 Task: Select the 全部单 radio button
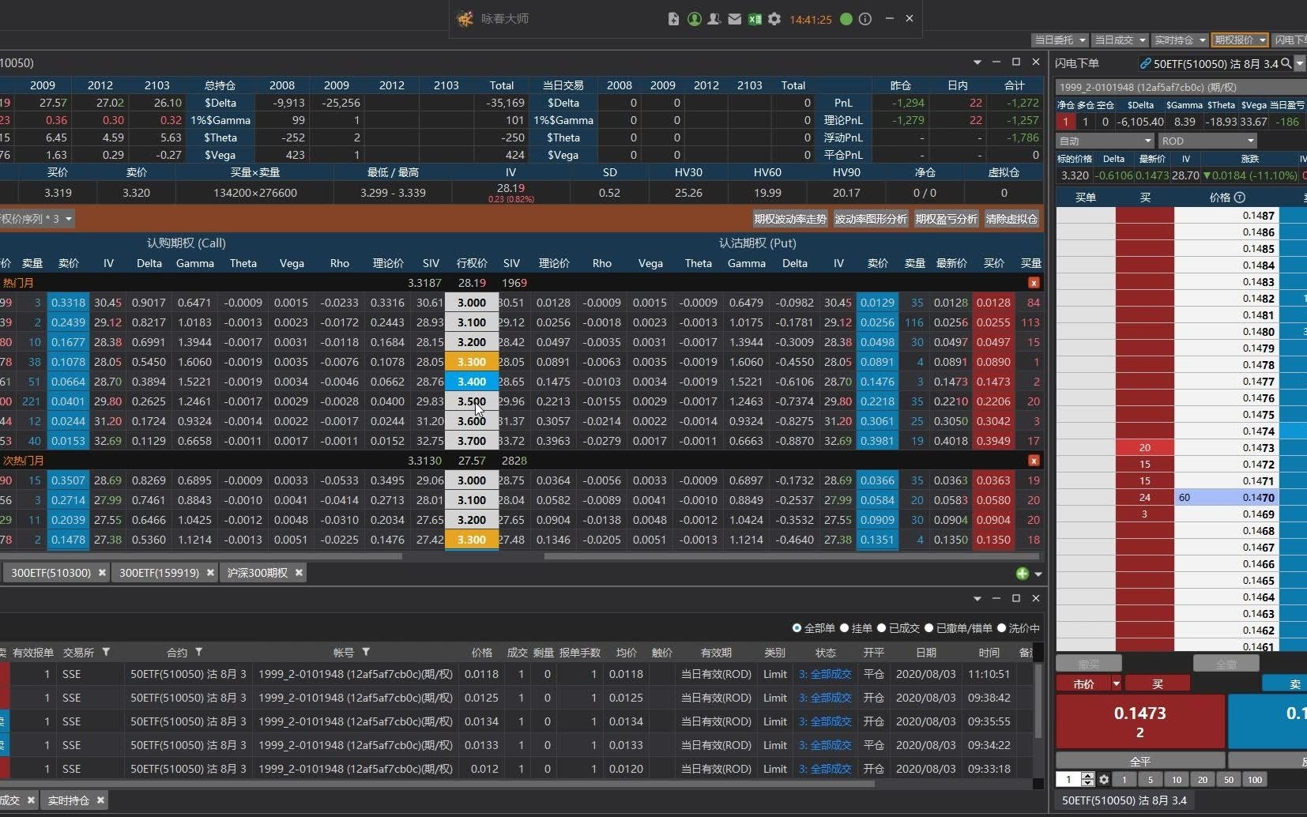click(x=797, y=628)
